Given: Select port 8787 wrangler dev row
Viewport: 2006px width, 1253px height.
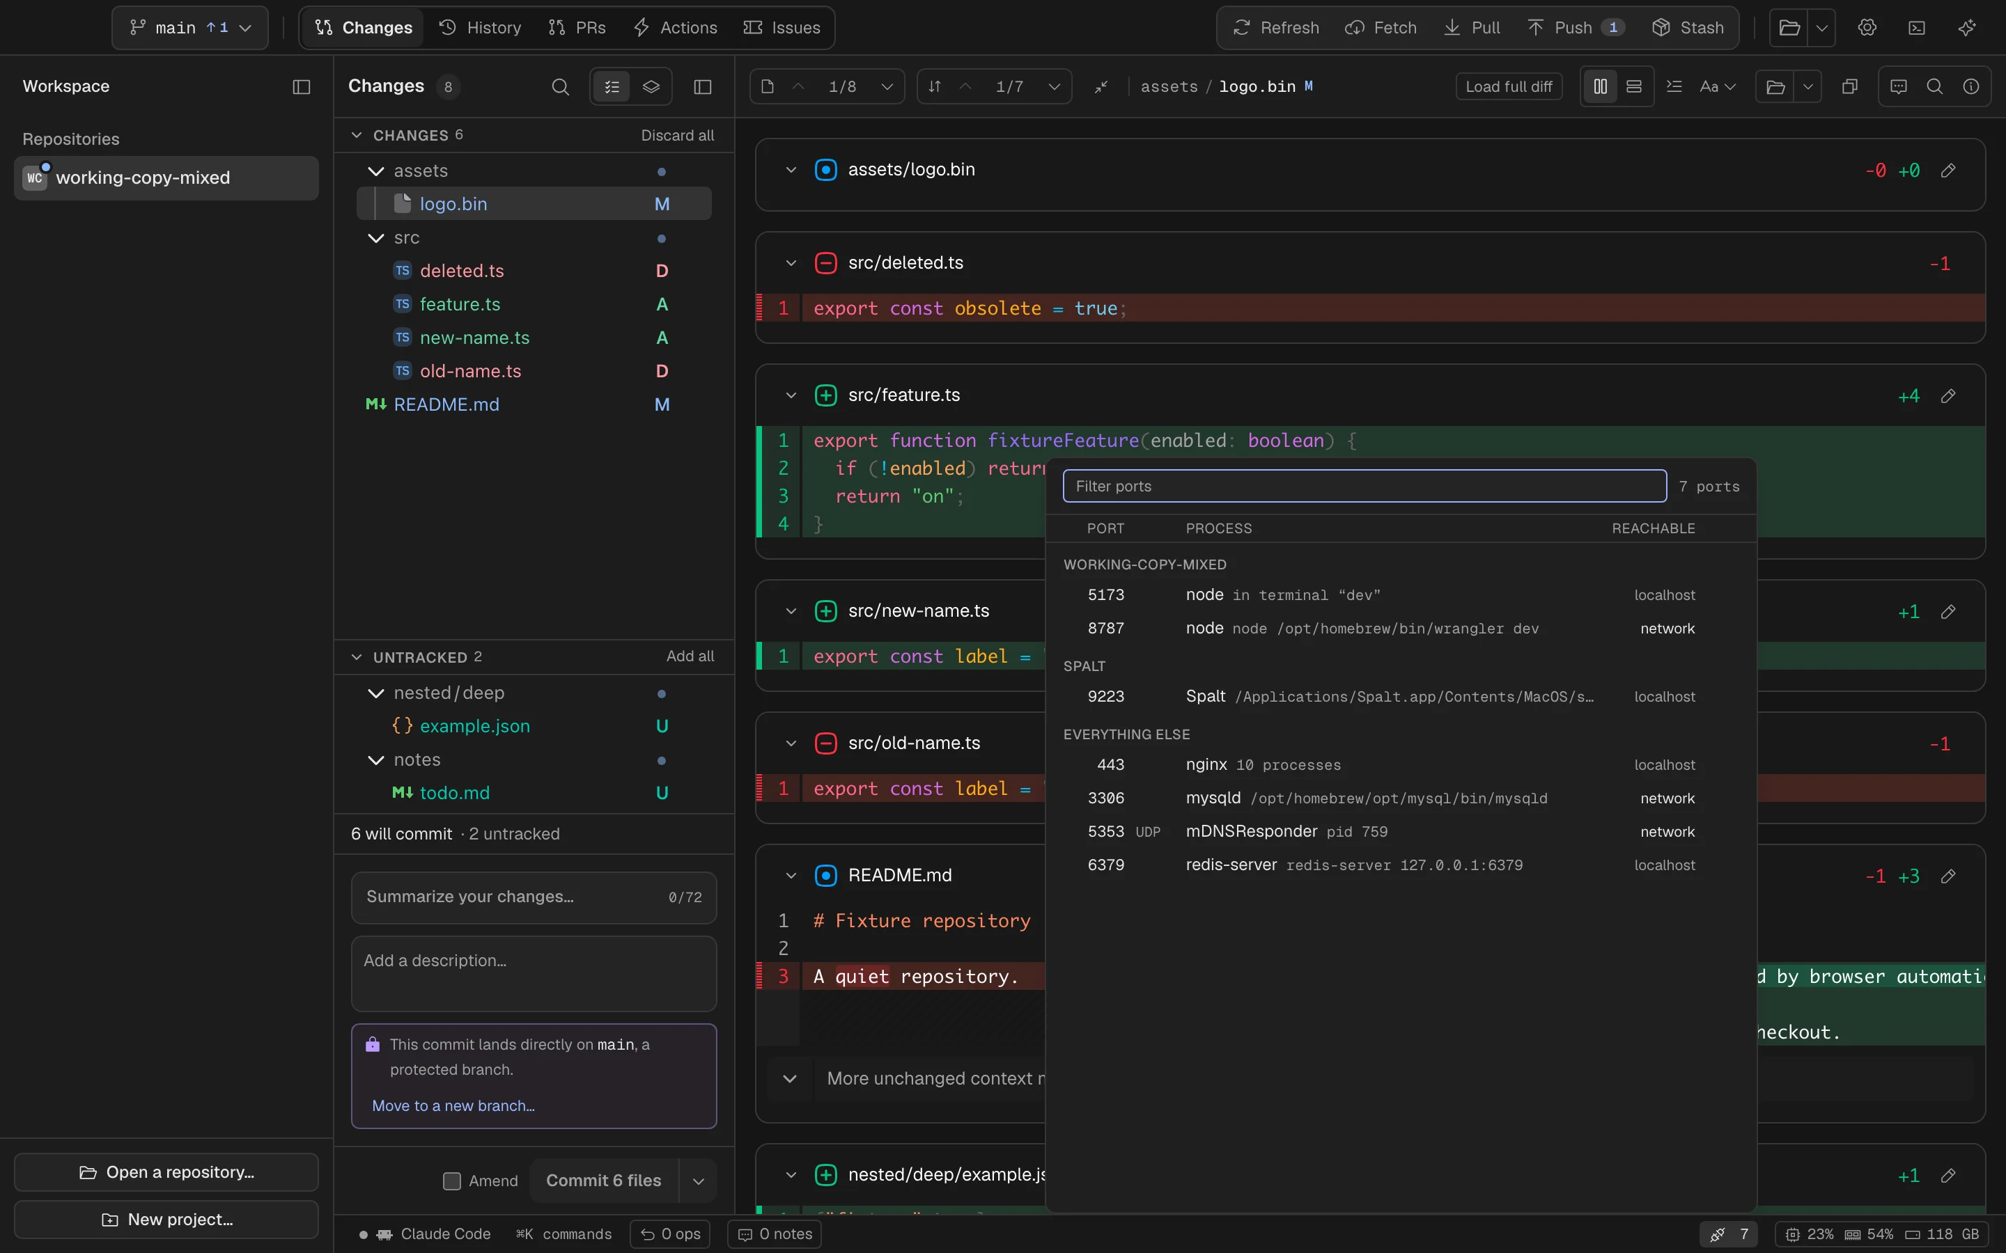Looking at the screenshot, I should pyautogui.click(x=1401, y=628).
